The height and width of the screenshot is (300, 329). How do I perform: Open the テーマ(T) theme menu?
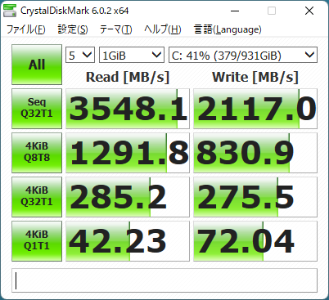click(116, 29)
